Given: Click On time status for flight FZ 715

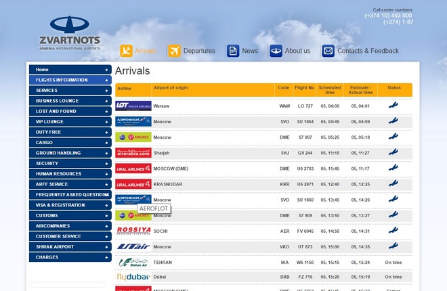Looking at the screenshot, I should point(393,277).
